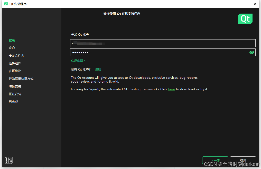Open the Squish download 'here' link
The image size is (261, 169).
(x=171, y=89)
